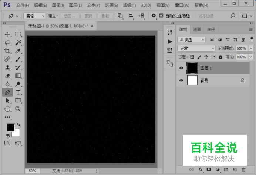Toggle lock all

click(220, 57)
